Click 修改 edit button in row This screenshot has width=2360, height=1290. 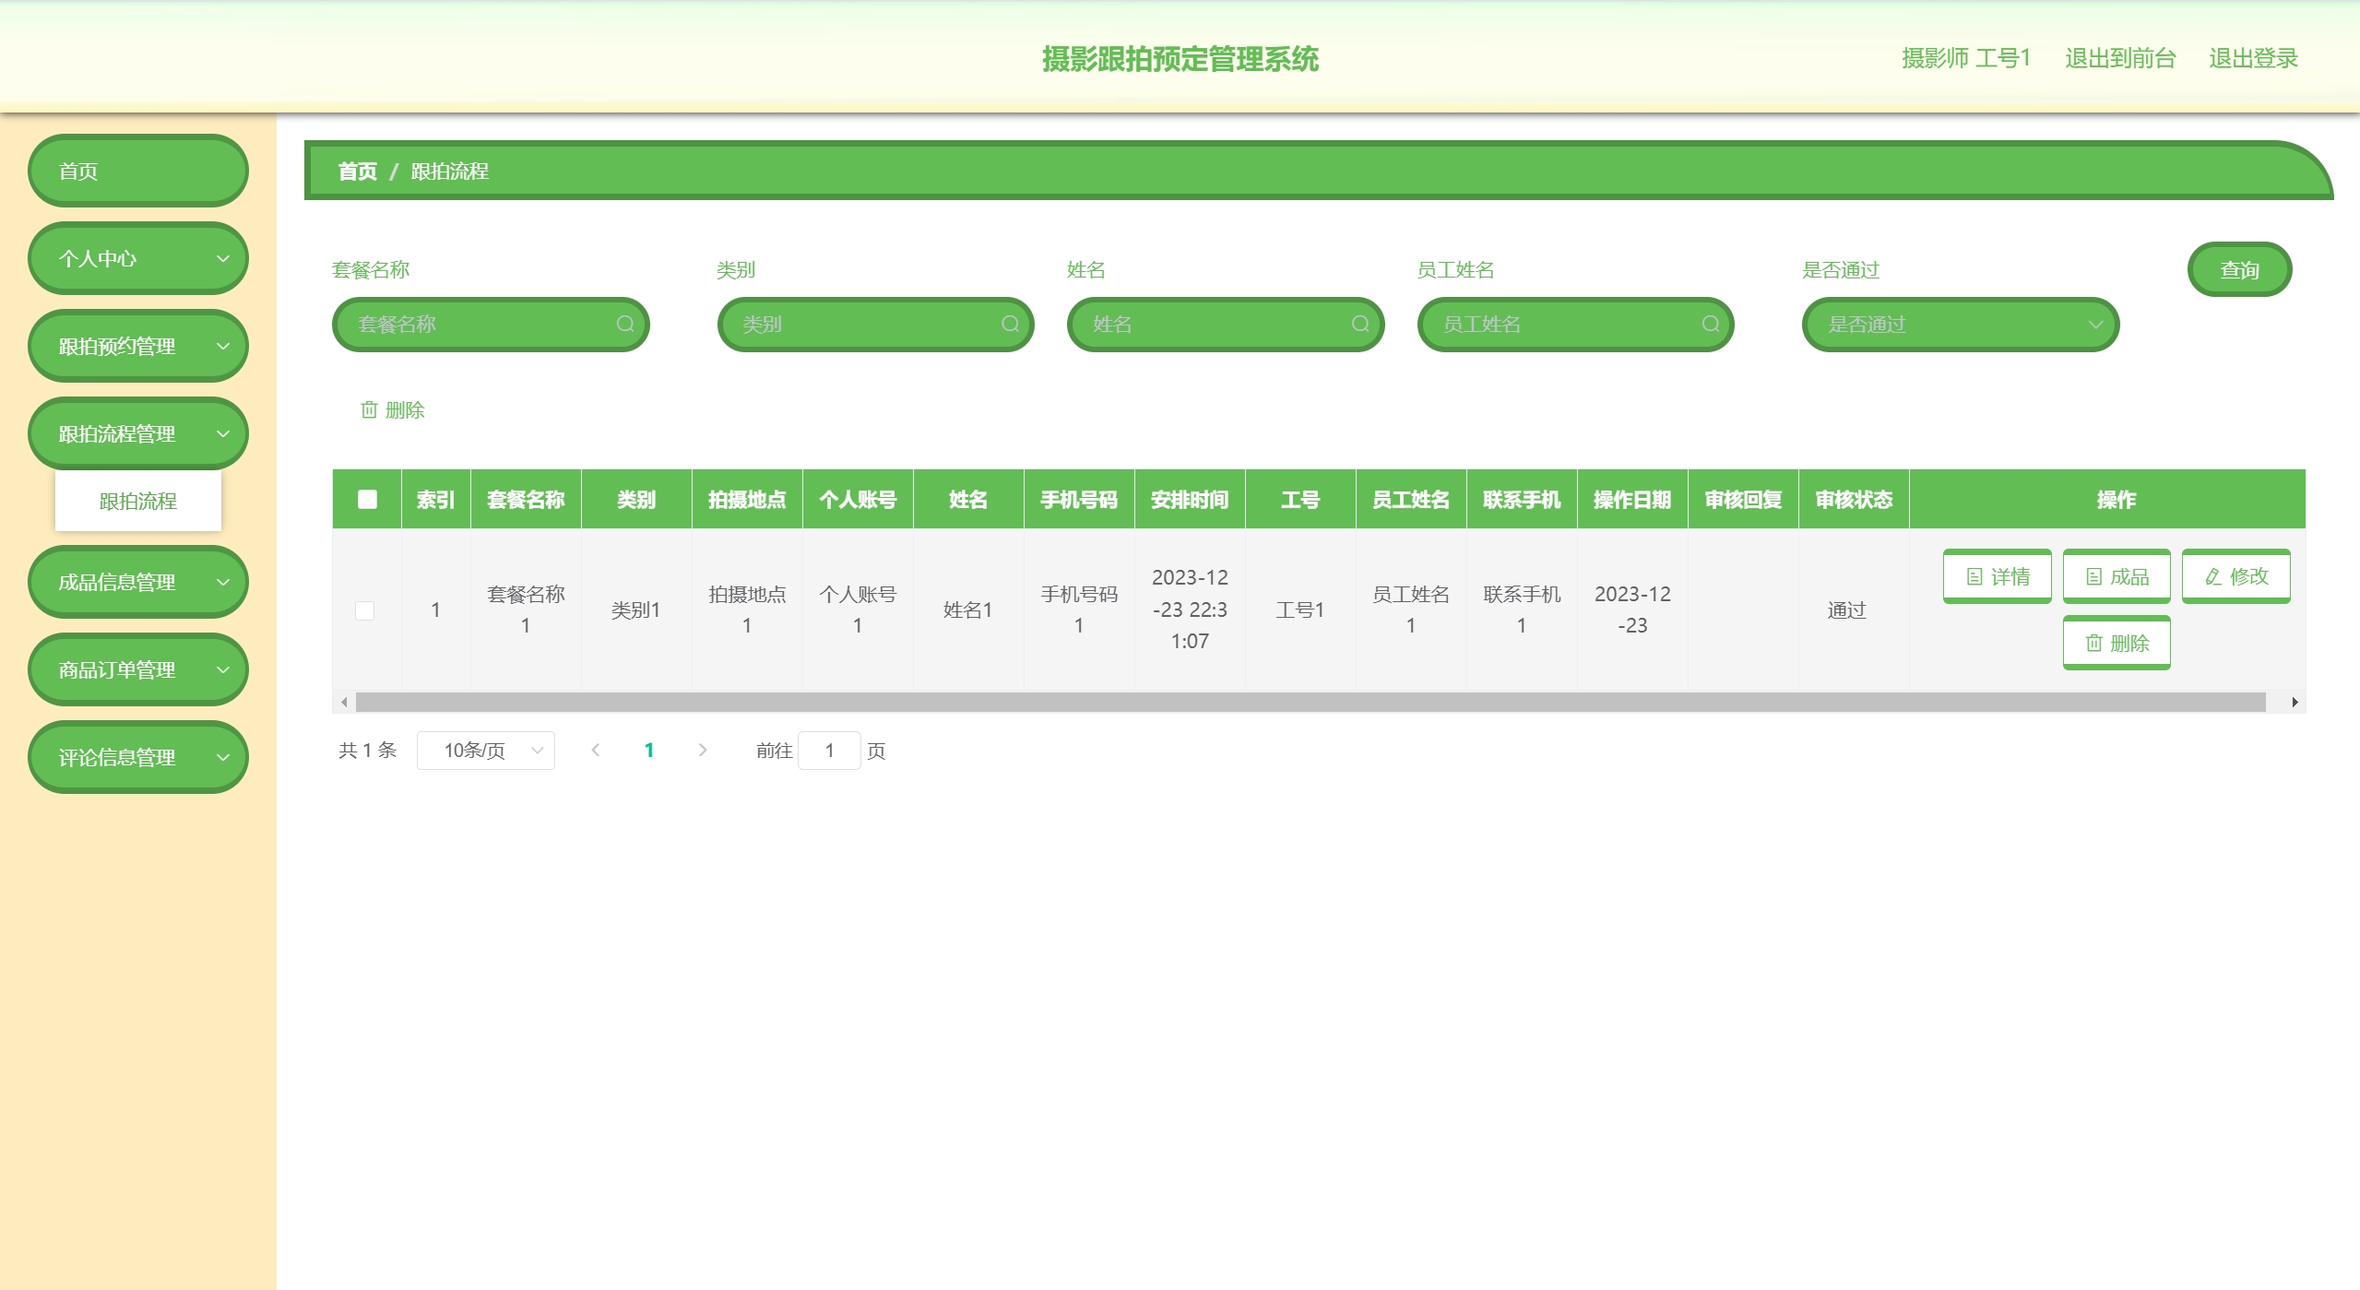click(2235, 576)
